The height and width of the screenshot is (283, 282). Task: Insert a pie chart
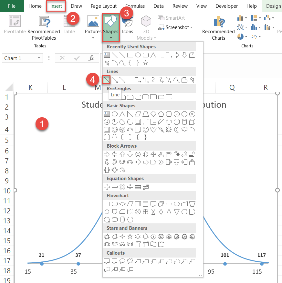(x=241, y=36)
